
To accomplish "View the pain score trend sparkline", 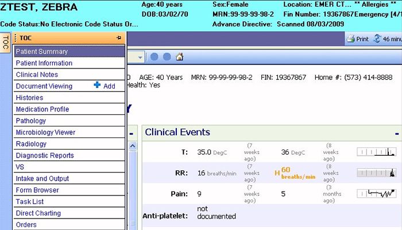I will point(376,194).
